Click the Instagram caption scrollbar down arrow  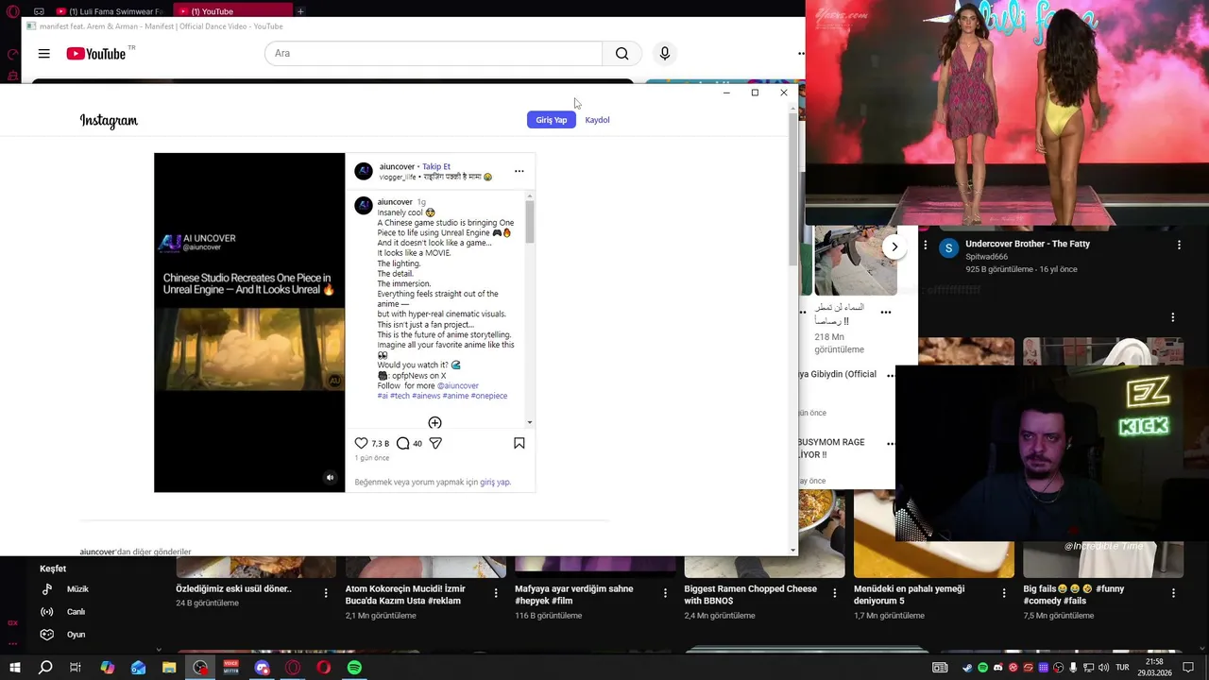pyautogui.click(x=530, y=422)
